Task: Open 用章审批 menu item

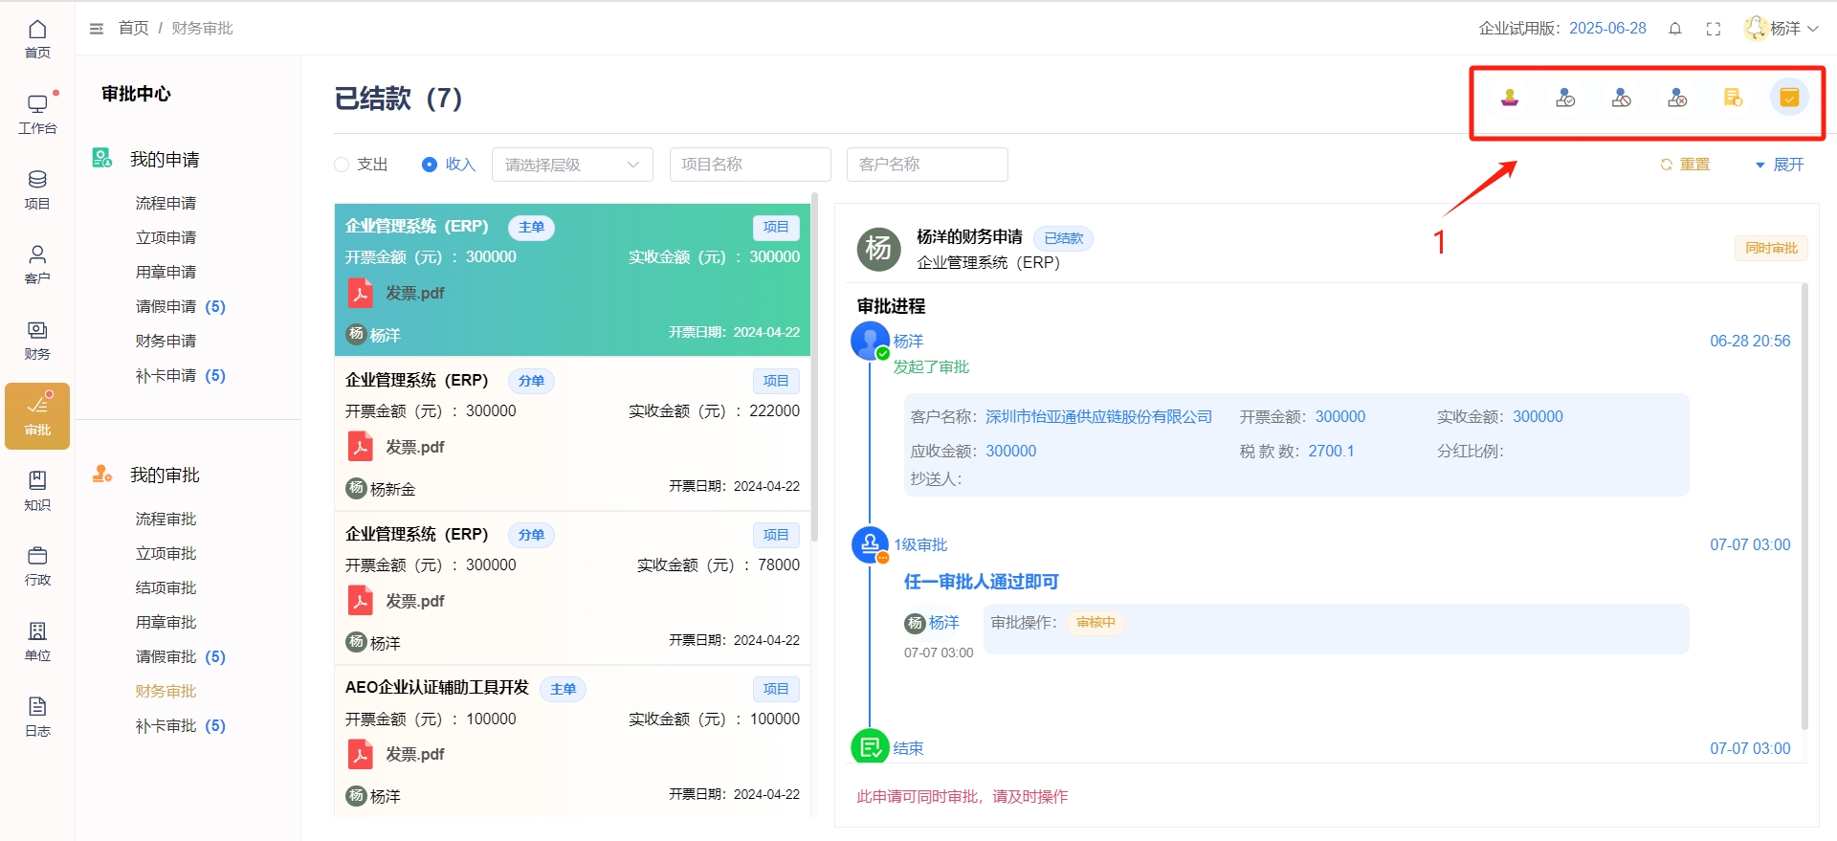Action: point(166,622)
